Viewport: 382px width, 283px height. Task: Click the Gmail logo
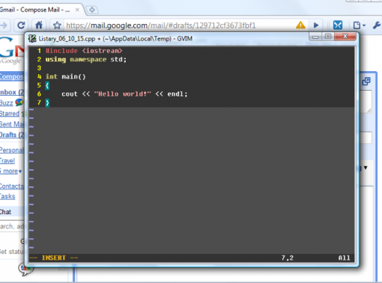coord(12,51)
